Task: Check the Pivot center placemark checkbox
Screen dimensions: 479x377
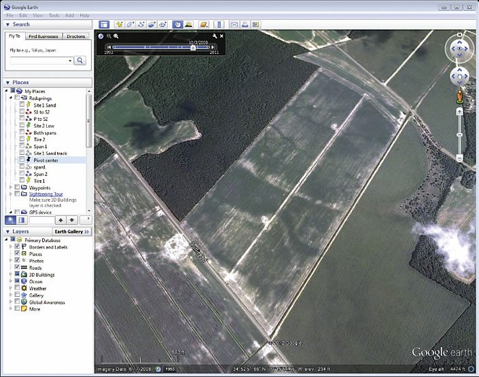Action: pos(22,160)
